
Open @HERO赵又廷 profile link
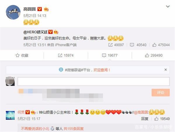click(35, 32)
